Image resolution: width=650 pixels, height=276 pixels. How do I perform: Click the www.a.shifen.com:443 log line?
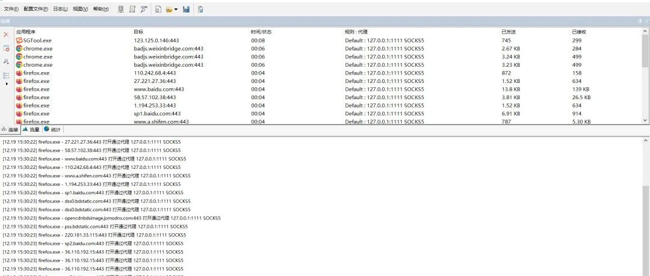click(x=96, y=176)
